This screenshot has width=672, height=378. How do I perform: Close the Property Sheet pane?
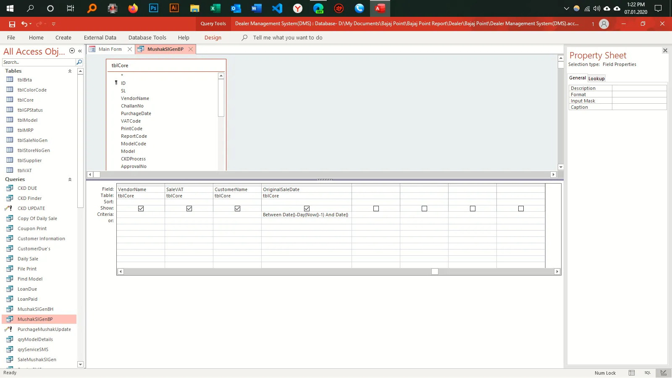pos(665,50)
